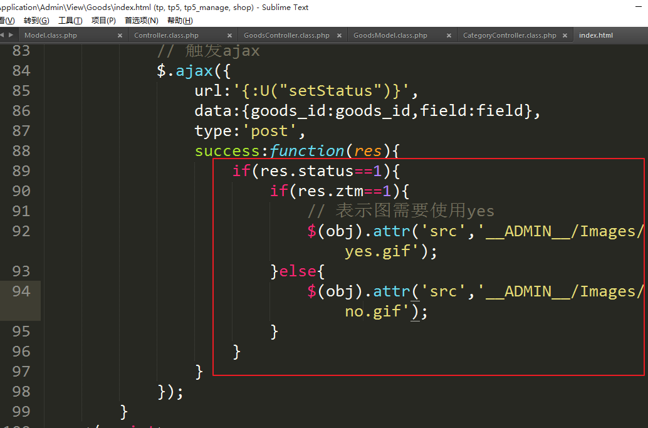Select the GoodsModel.class.php tab
The width and height of the screenshot is (648, 428).
(390, 36)
